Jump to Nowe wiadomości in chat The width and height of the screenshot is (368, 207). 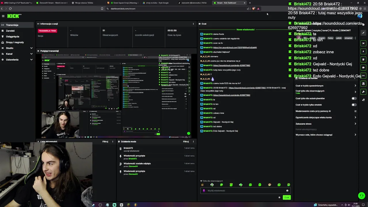click(245, 29)
